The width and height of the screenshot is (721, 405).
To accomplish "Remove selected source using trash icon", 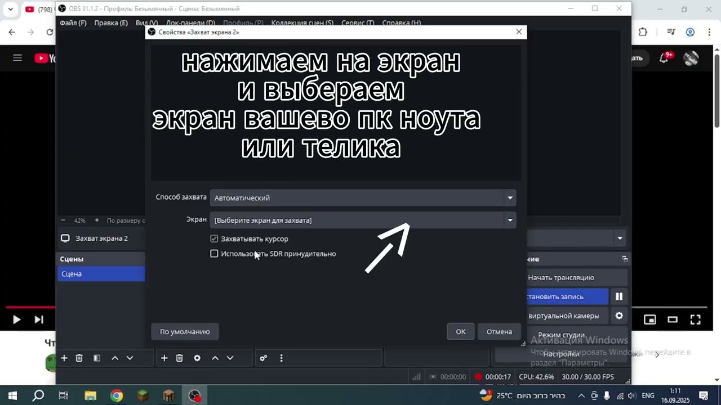I will pos(180,358).
